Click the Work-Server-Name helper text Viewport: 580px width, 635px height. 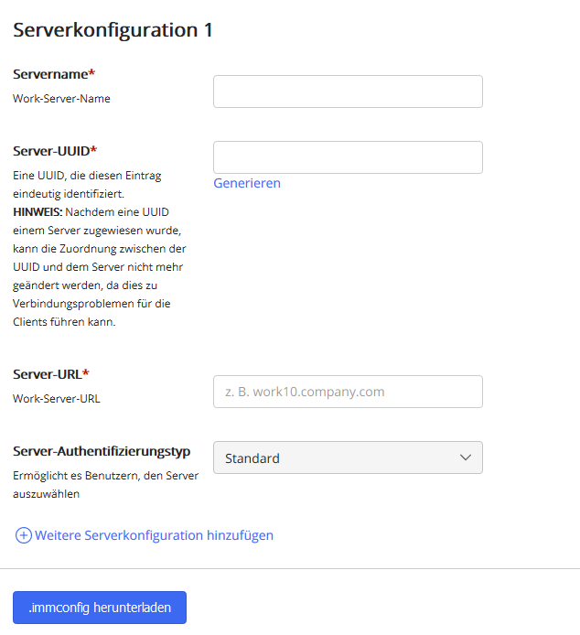click(x=61, y=98)
